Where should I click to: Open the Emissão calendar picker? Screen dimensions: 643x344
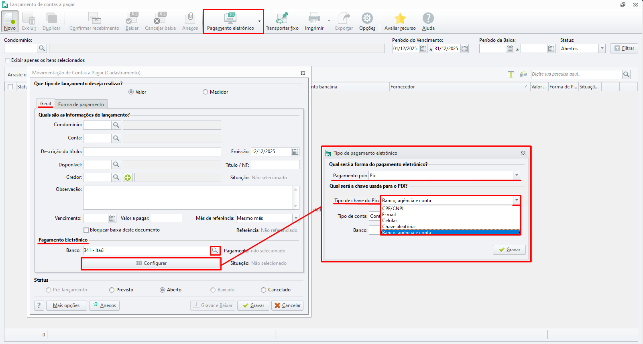pyautogui.click(x=295, y=152)
